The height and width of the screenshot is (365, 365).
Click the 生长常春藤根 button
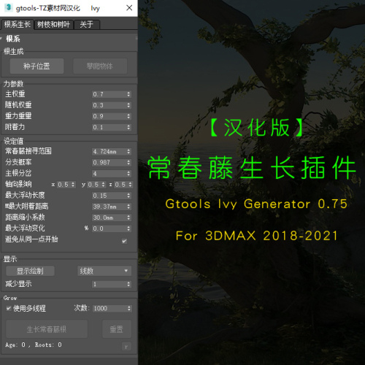tap(47, 329)
